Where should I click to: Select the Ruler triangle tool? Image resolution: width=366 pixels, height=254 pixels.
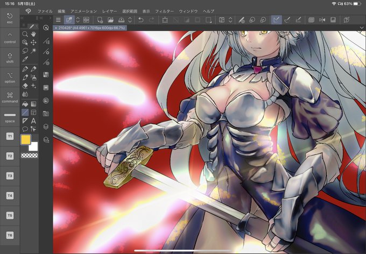coord(25,121)
